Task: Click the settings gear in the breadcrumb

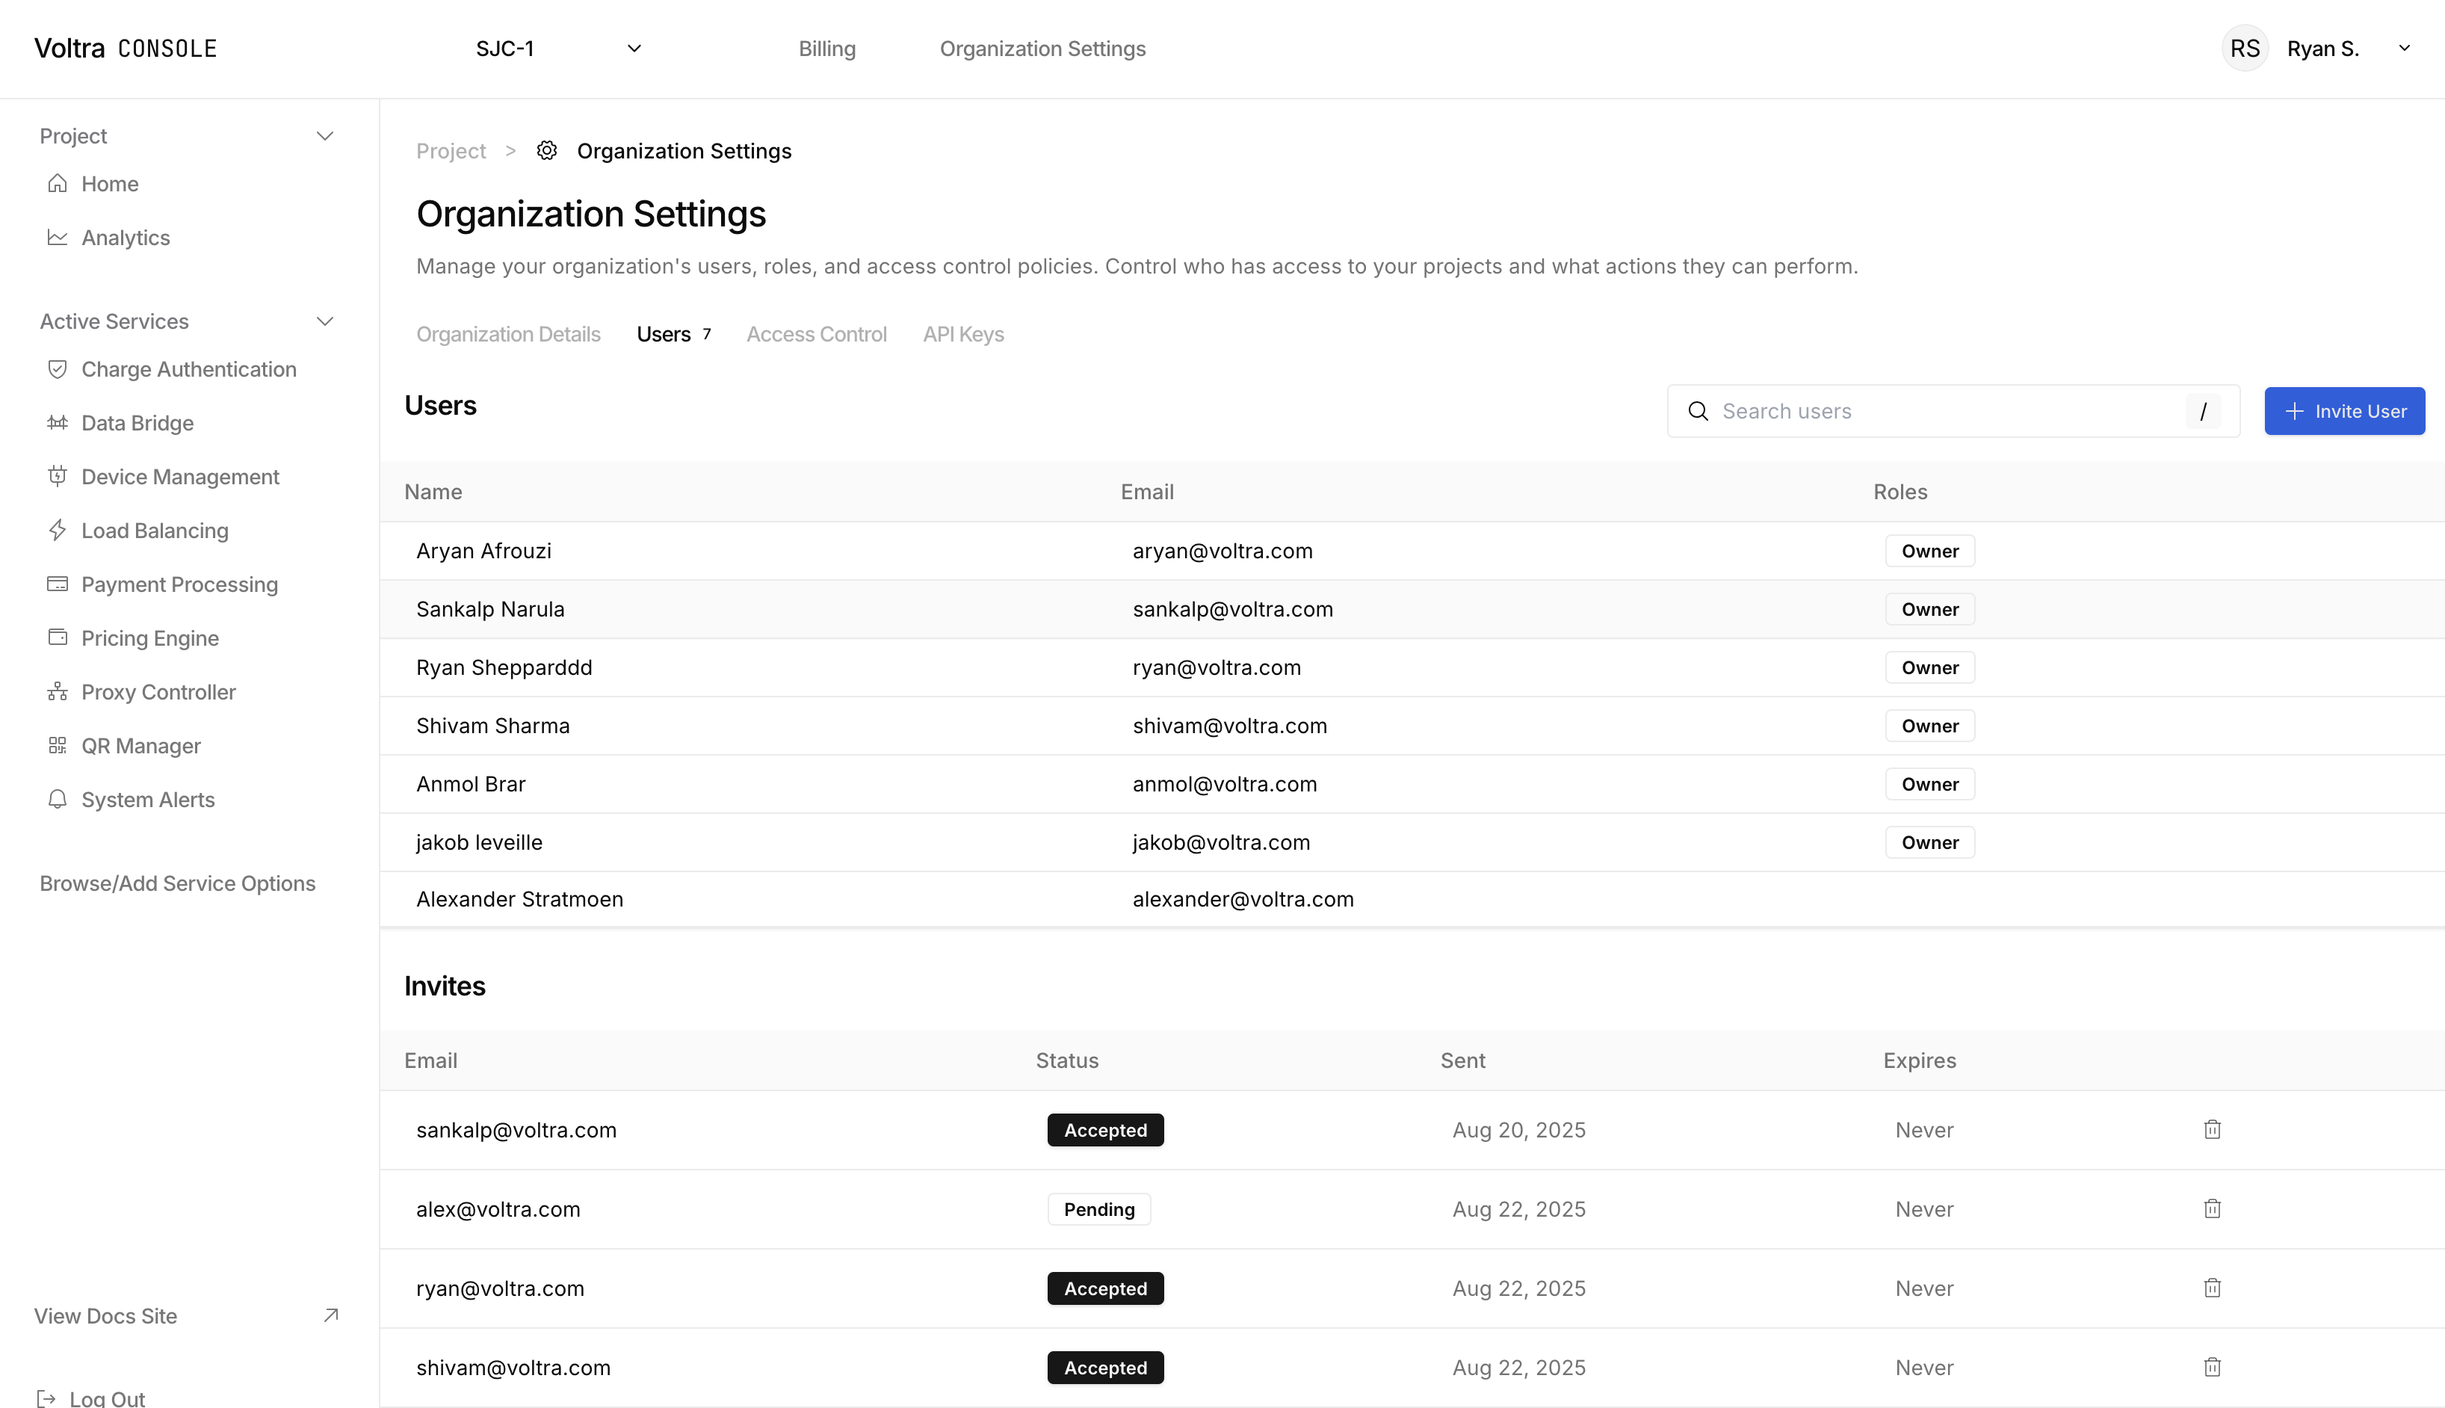Action: pos(547,150)
